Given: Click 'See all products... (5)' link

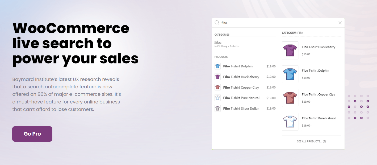Looking at the screenshot, I should pos(311,141).
